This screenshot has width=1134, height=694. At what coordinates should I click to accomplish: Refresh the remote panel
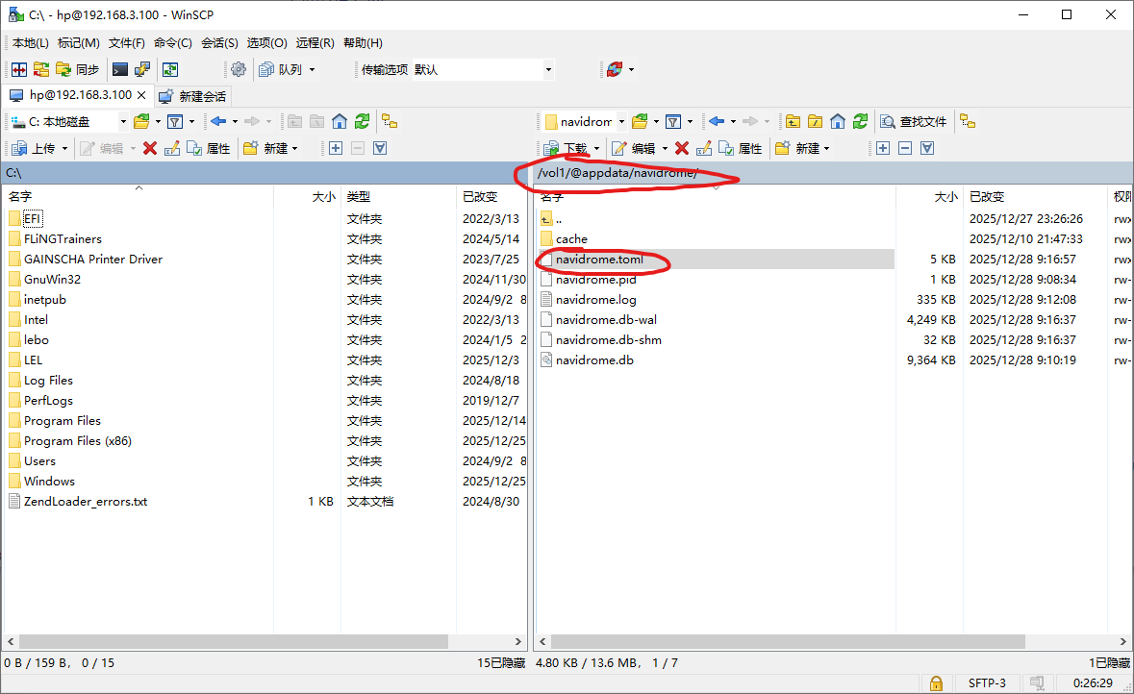860,121
